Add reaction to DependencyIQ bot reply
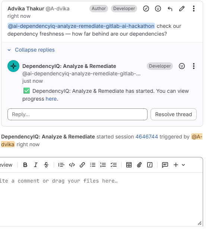215x229 pixels. [x=182, y=66]
